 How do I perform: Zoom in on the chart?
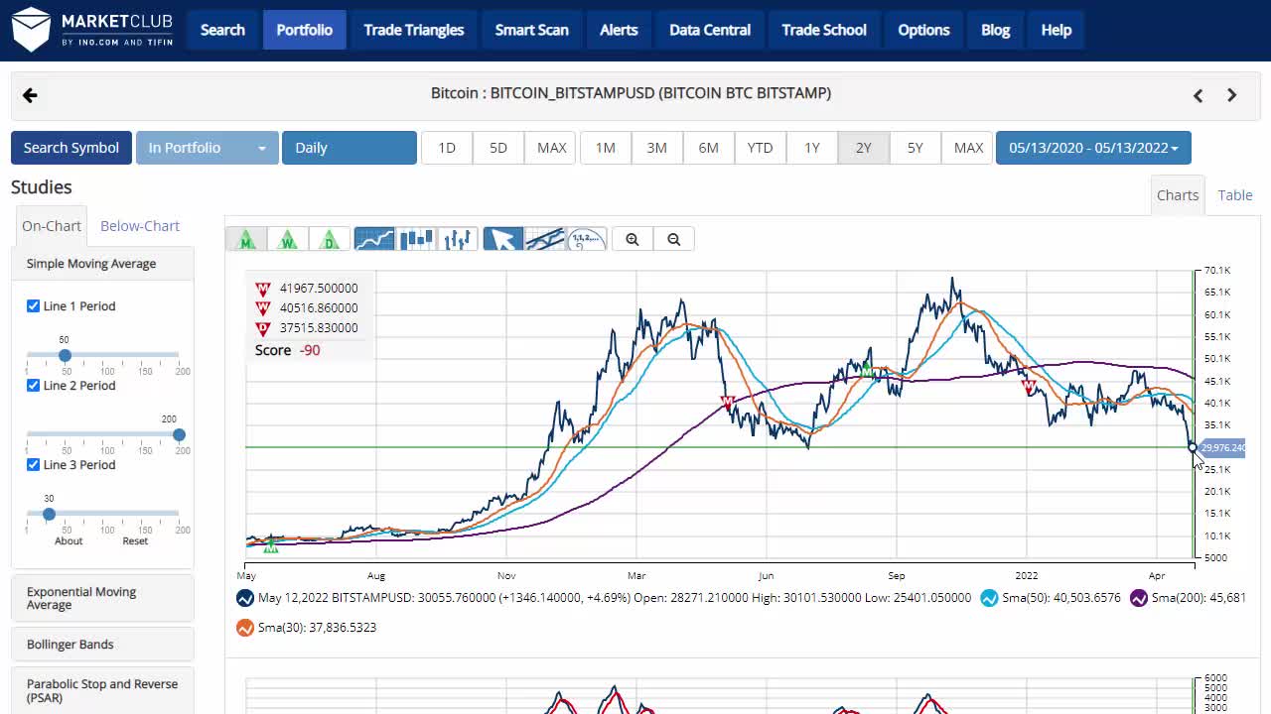(633, 239)
